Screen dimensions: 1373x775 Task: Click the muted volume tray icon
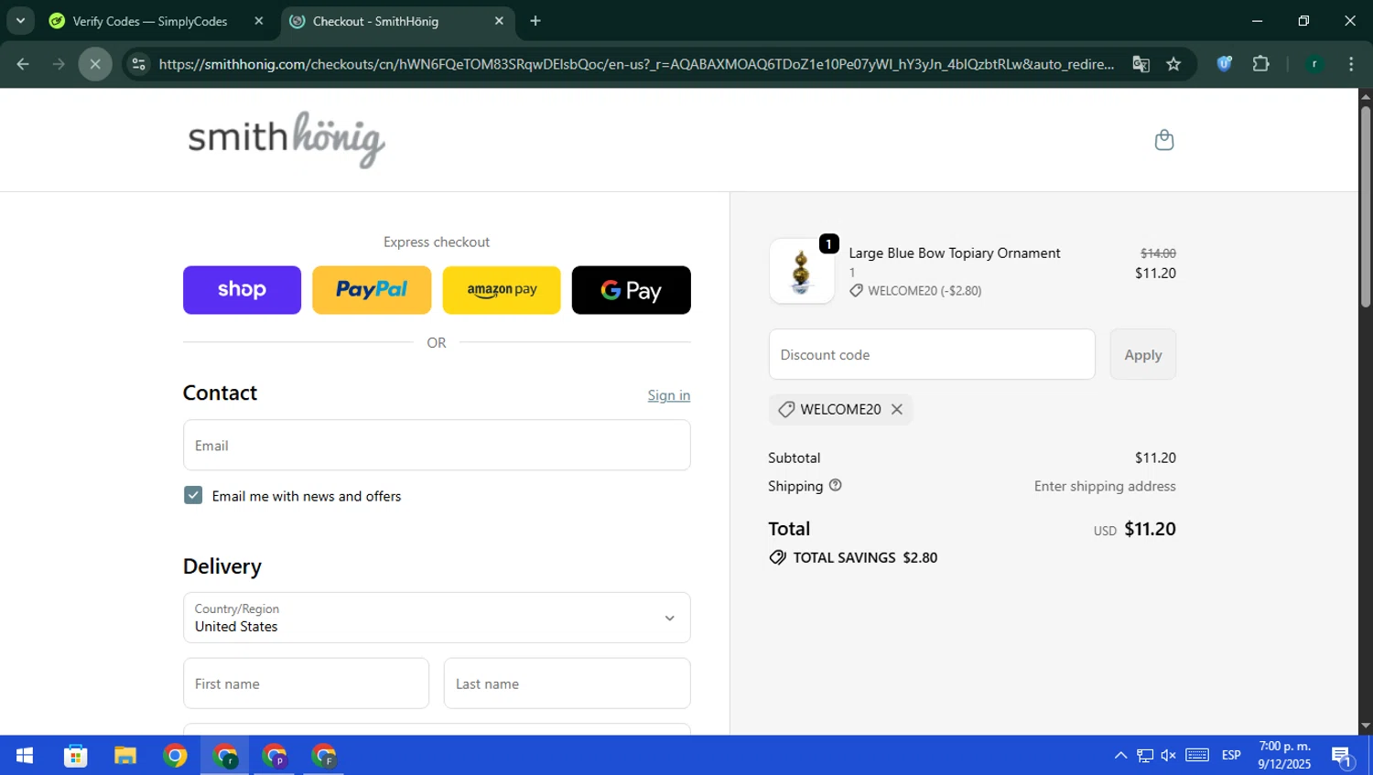click(x=1169, y=756)
